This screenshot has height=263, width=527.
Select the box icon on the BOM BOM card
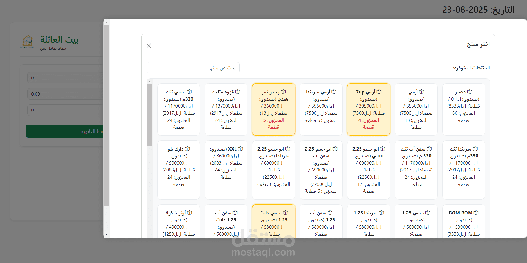476,213
